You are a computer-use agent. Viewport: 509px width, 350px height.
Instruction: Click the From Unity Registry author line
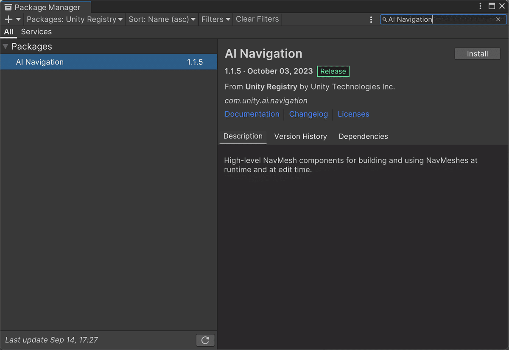(310, 87)
